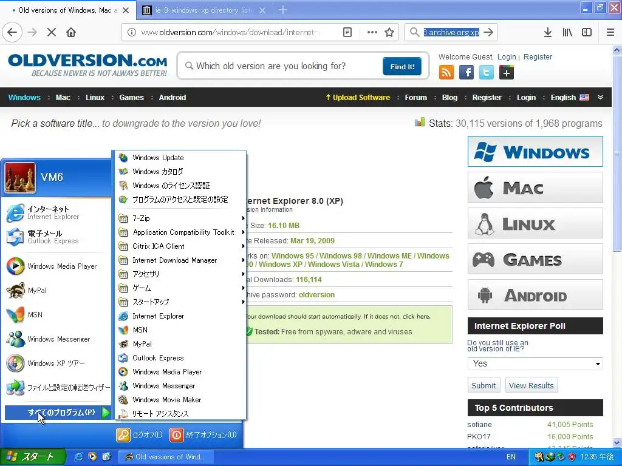This screenshot has height=466, width=622.
Task: Start the Windows XP ツアー
Action: 55,363
